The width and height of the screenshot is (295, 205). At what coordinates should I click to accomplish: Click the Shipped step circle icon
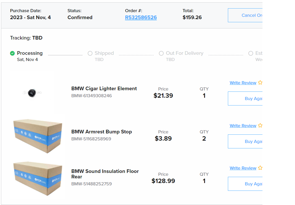pyautogui.click(x=90, y=53)
